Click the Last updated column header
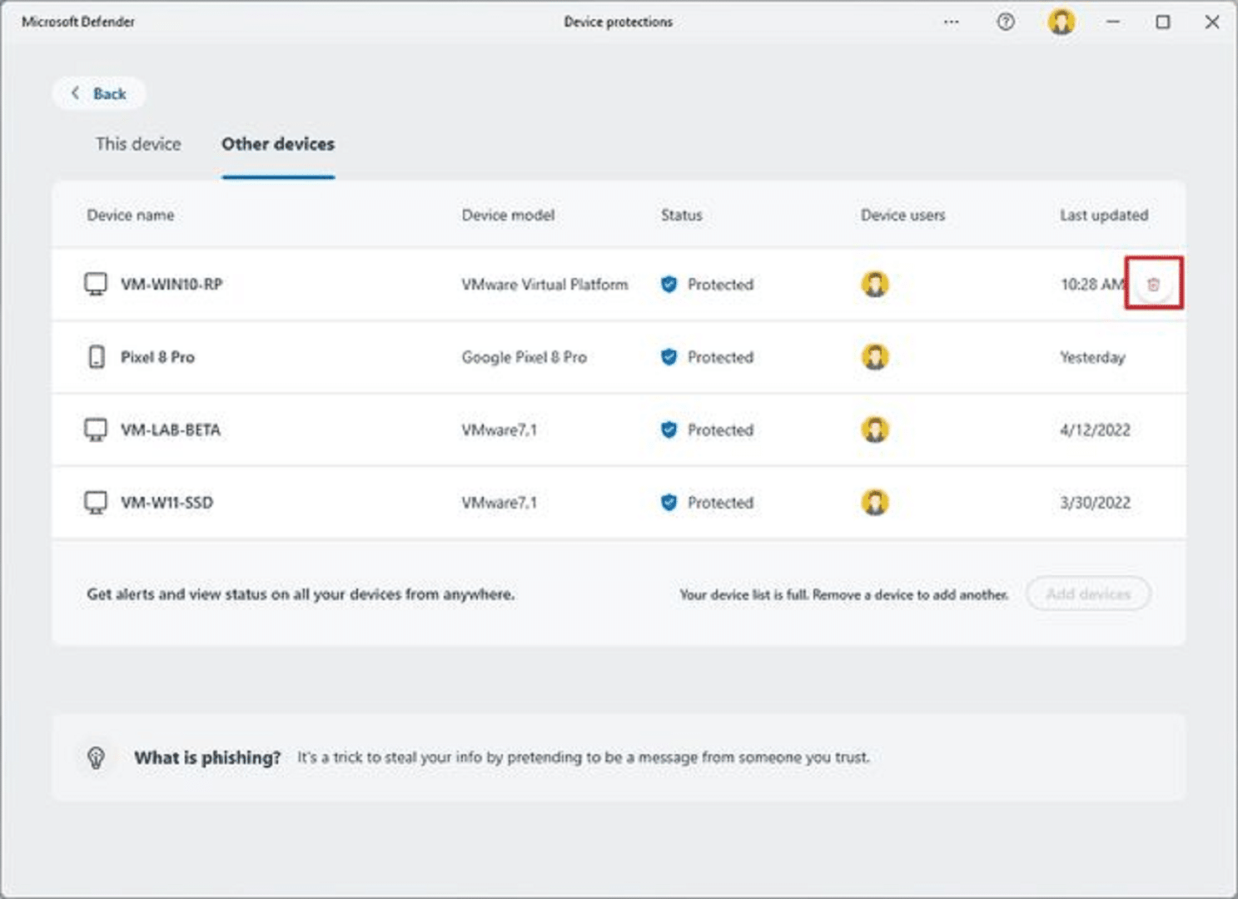 (x=1104, y=215)
